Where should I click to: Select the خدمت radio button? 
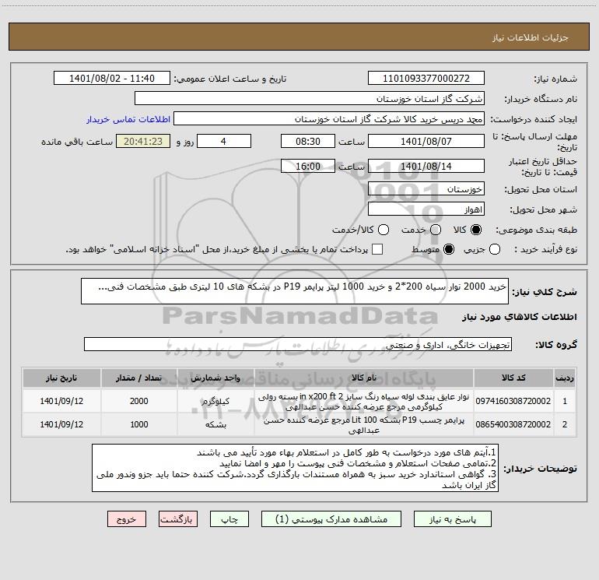[436, 230]
